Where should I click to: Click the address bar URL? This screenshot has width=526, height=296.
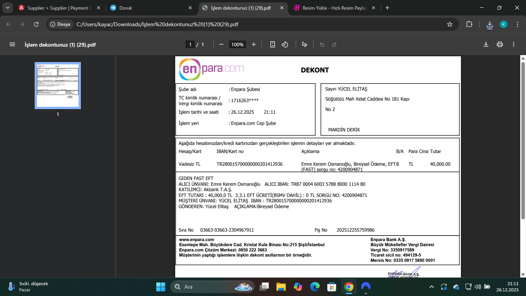[x=157, y=24]
